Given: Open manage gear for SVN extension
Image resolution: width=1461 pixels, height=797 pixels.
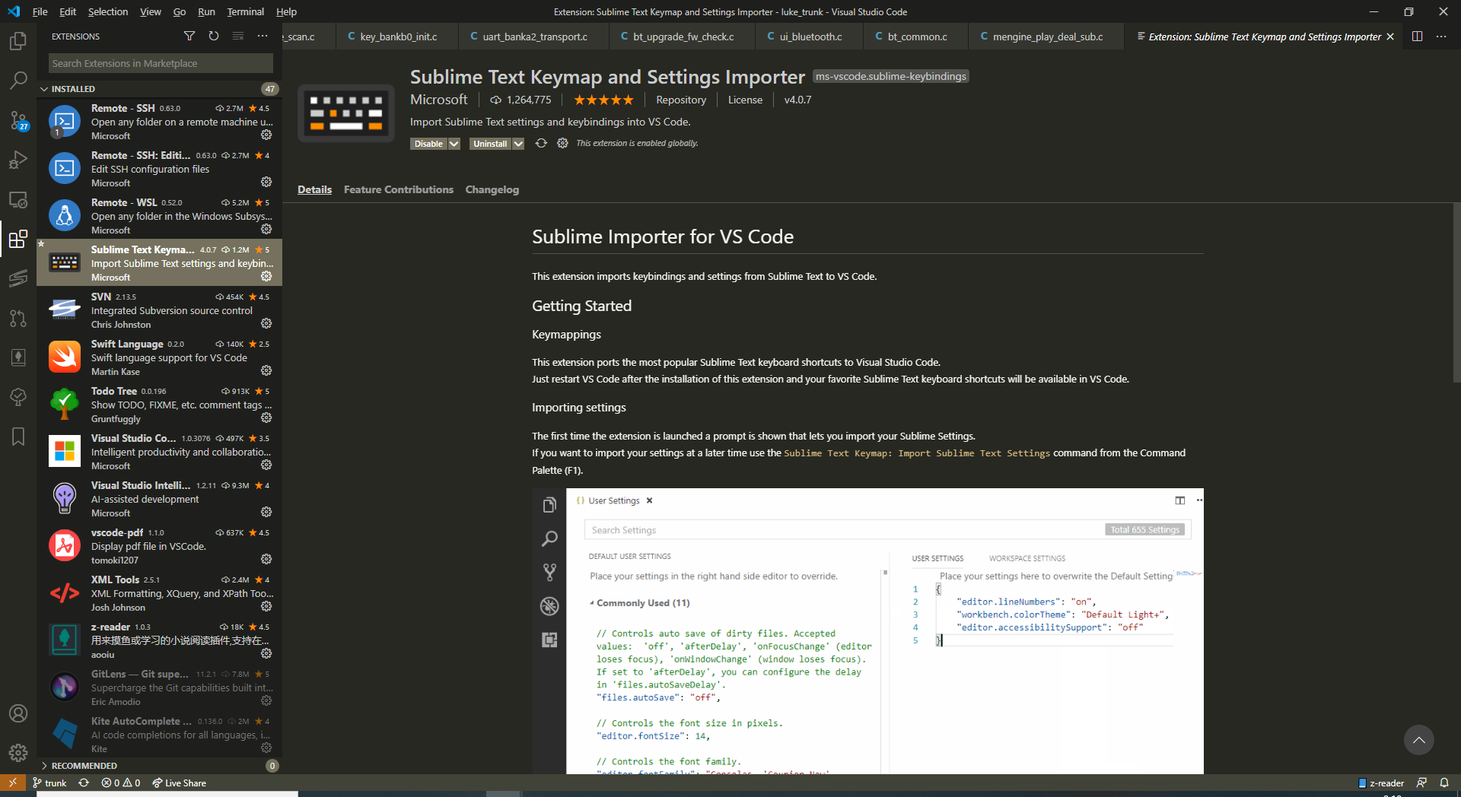Looking at the screenshot, I should [x=266, y=323].
